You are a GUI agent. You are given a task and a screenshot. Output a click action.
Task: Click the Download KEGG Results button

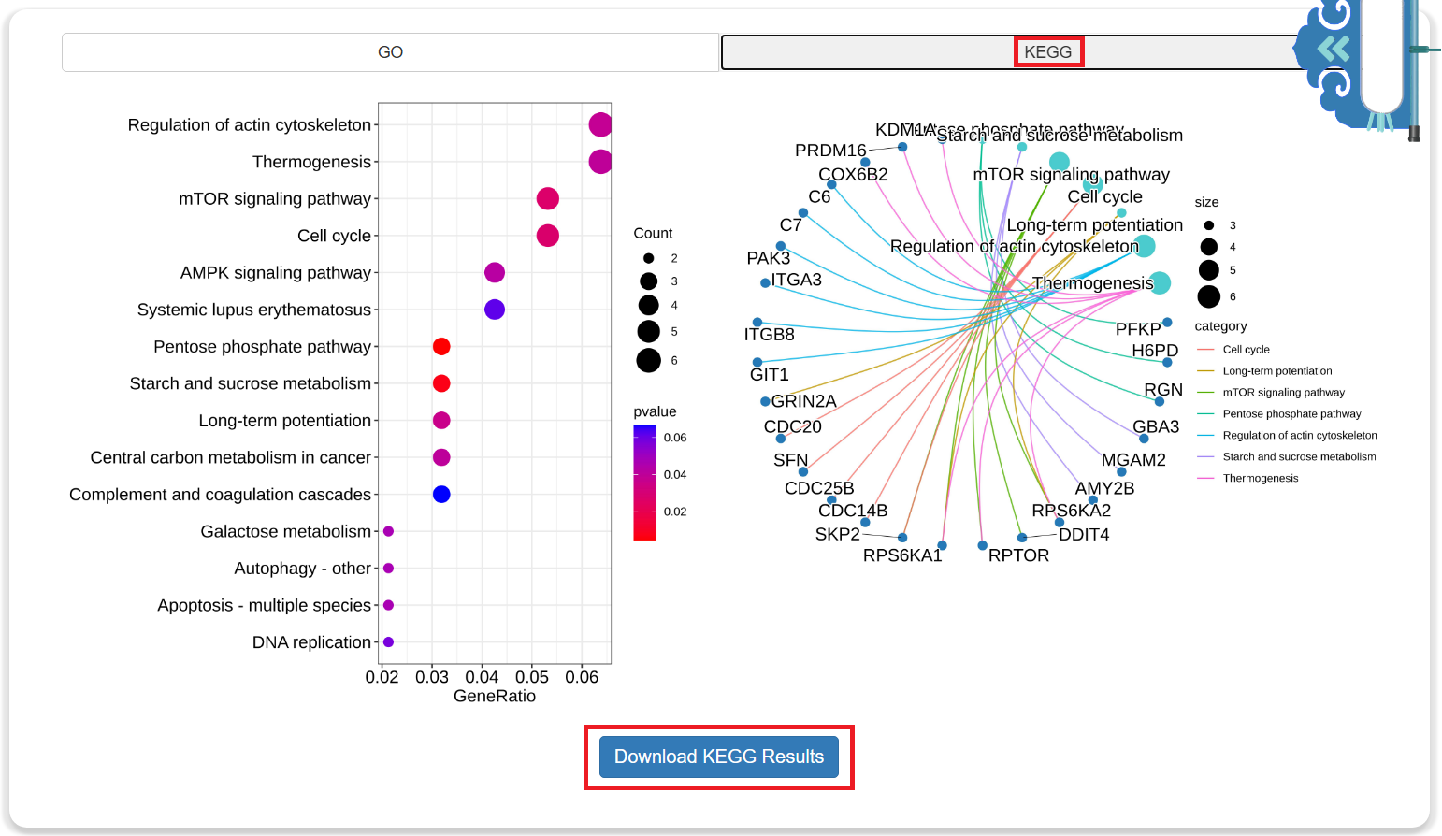point(718,757)
